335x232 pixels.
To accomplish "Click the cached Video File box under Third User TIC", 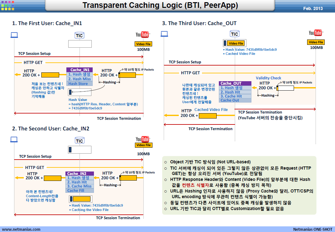I will (x=236, y=43).
